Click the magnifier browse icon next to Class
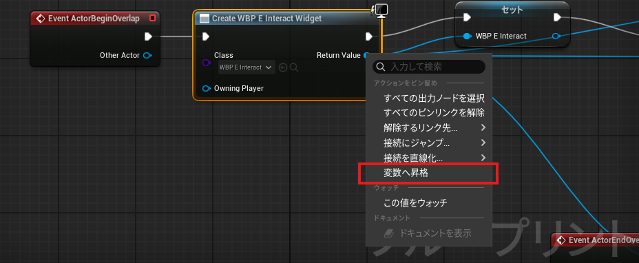Image resolution: width=639 pixels, height=263 pixels. (x=294, y=67)
